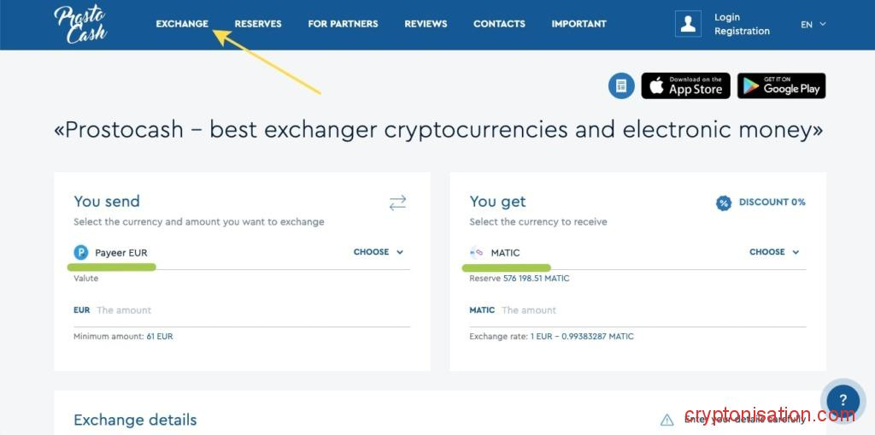Click the MATIC currency icon
The image size is (875, 435).
[477, 252]
